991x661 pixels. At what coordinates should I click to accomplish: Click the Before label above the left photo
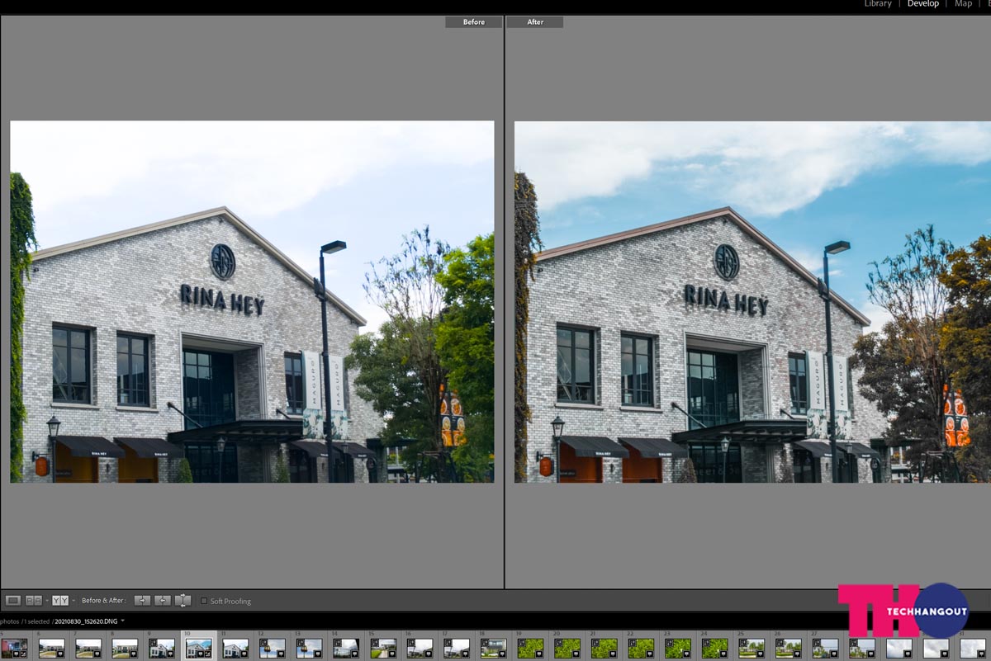point(474,22)
